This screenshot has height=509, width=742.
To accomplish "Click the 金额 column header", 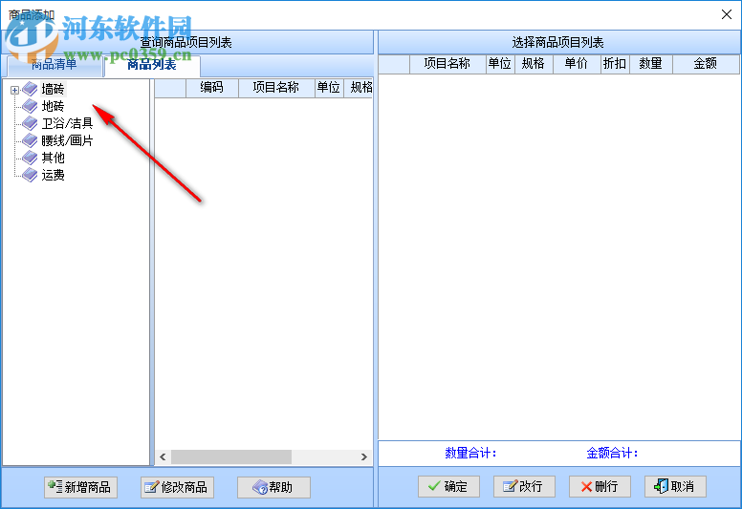I will click(705, 64).
